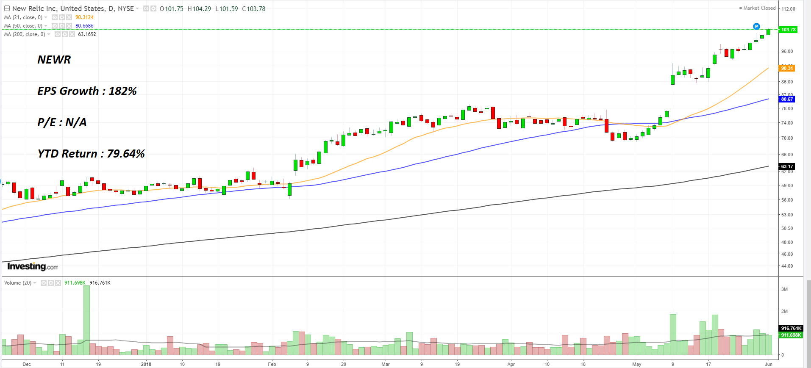This screenshot has height=368, width=811.
Task: Expand MA (21, close, 0) dropdown arrow
Action: click(46, 17)
